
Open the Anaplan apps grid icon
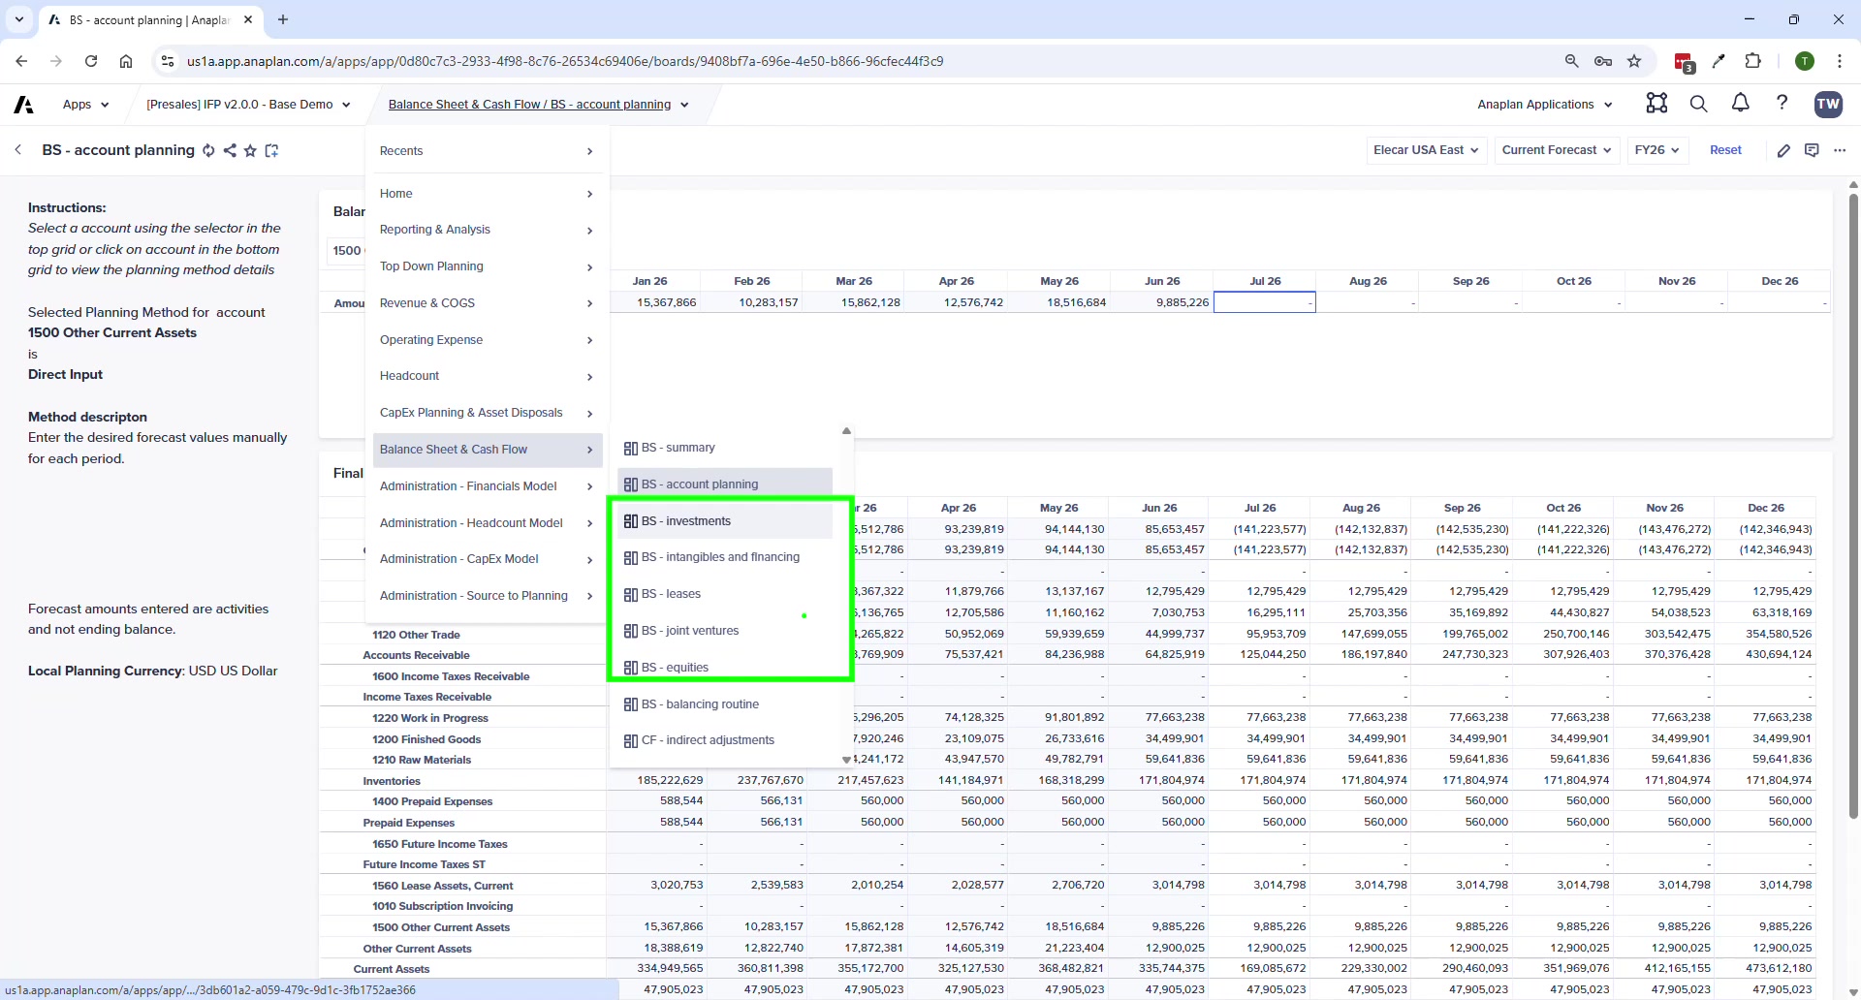point(1656,104)
